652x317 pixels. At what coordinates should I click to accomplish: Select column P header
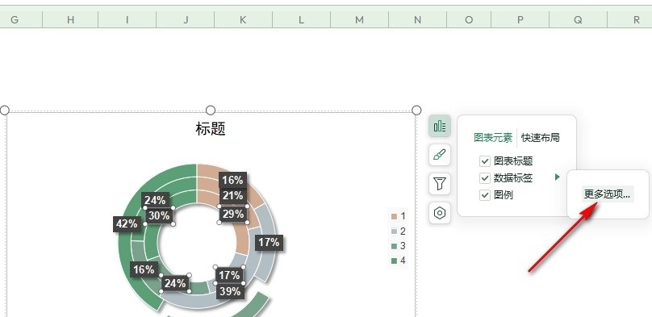(520, 19)
